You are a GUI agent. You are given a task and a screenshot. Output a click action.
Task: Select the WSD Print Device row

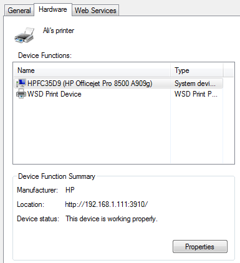point(118,94)
